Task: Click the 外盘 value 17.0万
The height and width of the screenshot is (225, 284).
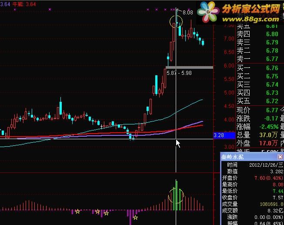Action: coord(268,143)
